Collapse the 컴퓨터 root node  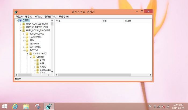17,21
